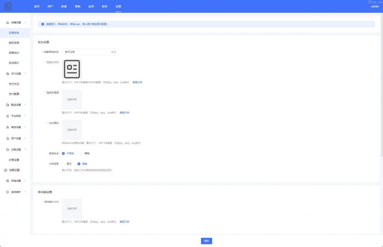Choose the 不限制 login security option
The image size is (383, 247).
tap(64, 153)
